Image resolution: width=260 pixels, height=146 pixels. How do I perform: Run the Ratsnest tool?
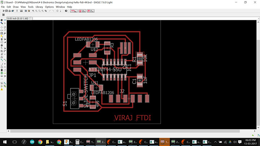(2, 83)
